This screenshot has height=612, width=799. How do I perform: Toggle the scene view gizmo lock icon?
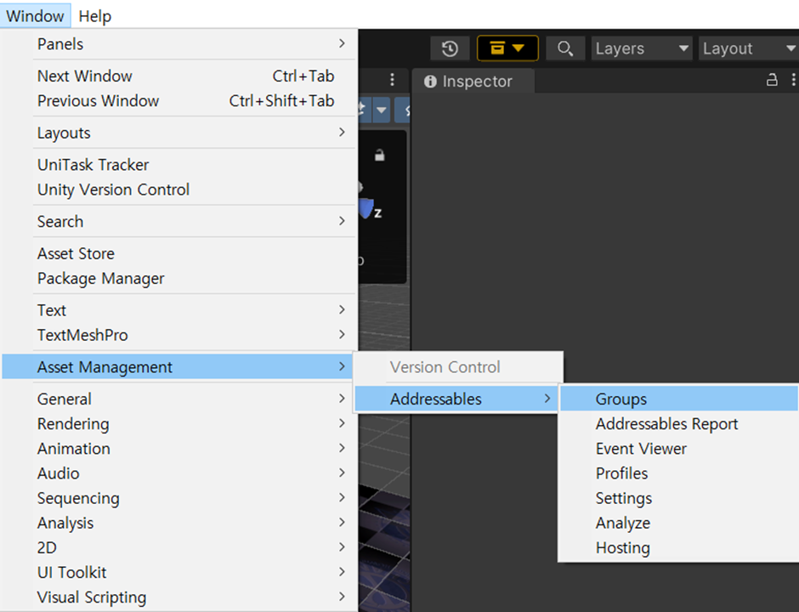pos(379,155)
